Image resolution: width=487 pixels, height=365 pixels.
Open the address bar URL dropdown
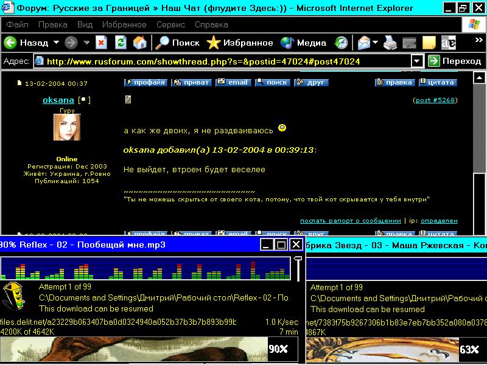click(x=417, y=61)
